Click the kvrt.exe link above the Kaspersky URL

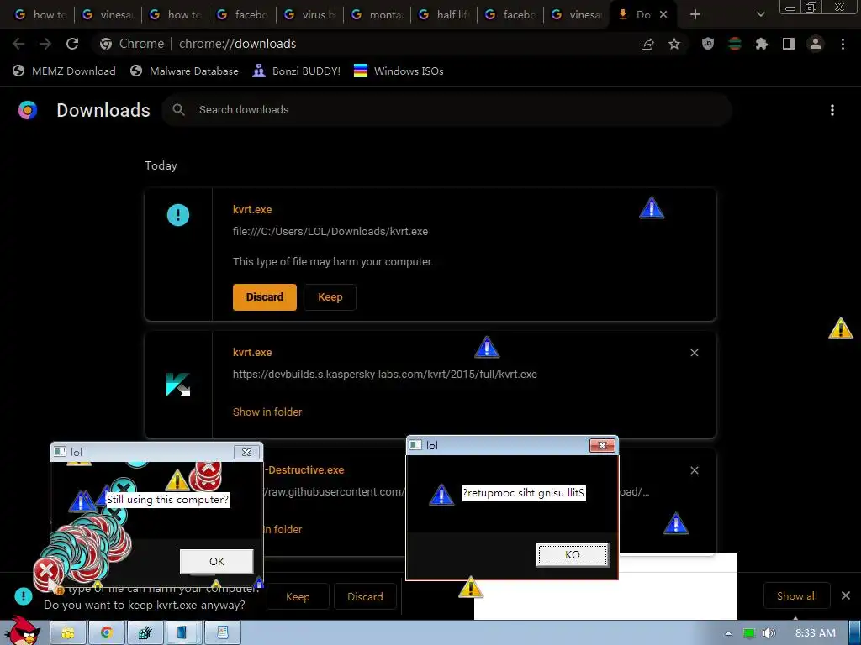click(x=252, y=353)
